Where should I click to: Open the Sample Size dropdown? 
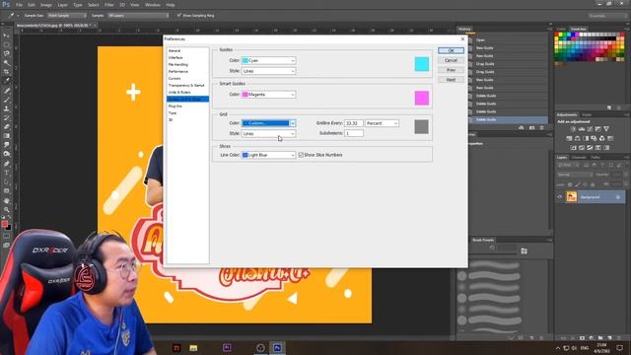tap(67, 16)
